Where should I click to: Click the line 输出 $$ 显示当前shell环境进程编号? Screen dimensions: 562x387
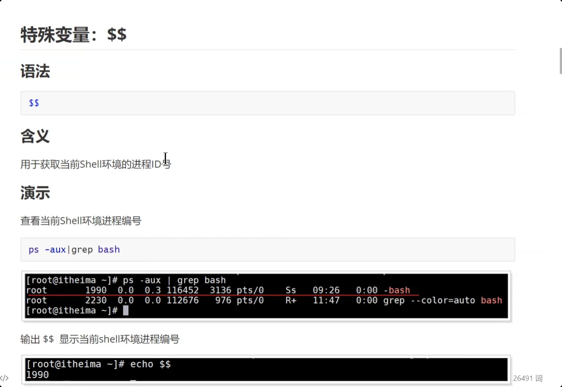[100, 339]
